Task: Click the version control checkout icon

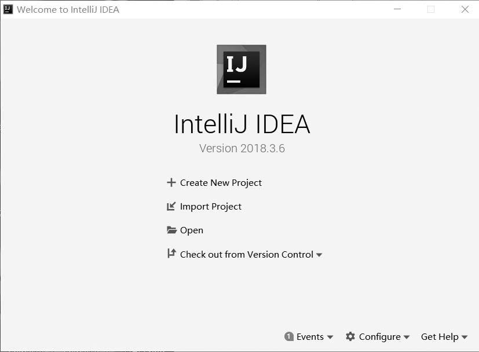Action: tap(171, 254)
